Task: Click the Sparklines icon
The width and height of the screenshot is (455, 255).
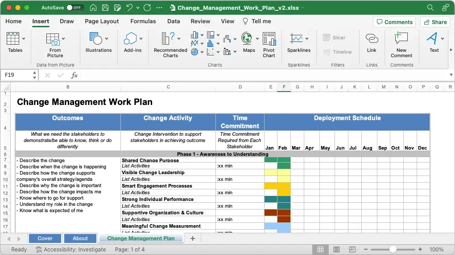Action: 296,38
